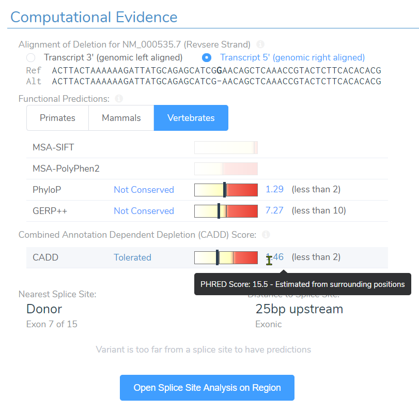Select Transcript 3' genomic left aligned option
Screen dimensions: 419x411
click(x=30, y=58)
